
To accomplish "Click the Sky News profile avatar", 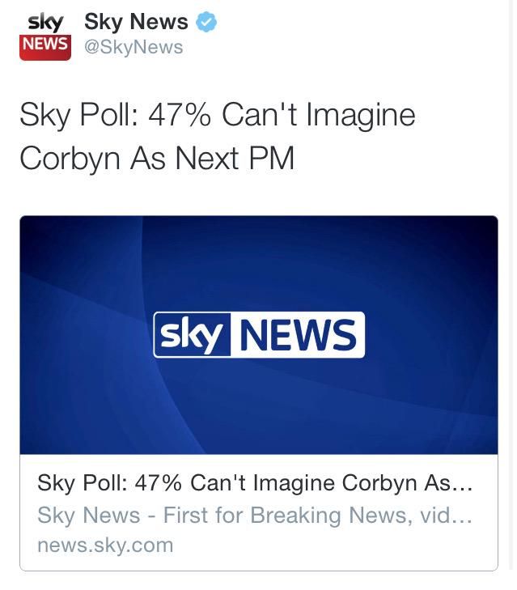I will tap(45, 35).
